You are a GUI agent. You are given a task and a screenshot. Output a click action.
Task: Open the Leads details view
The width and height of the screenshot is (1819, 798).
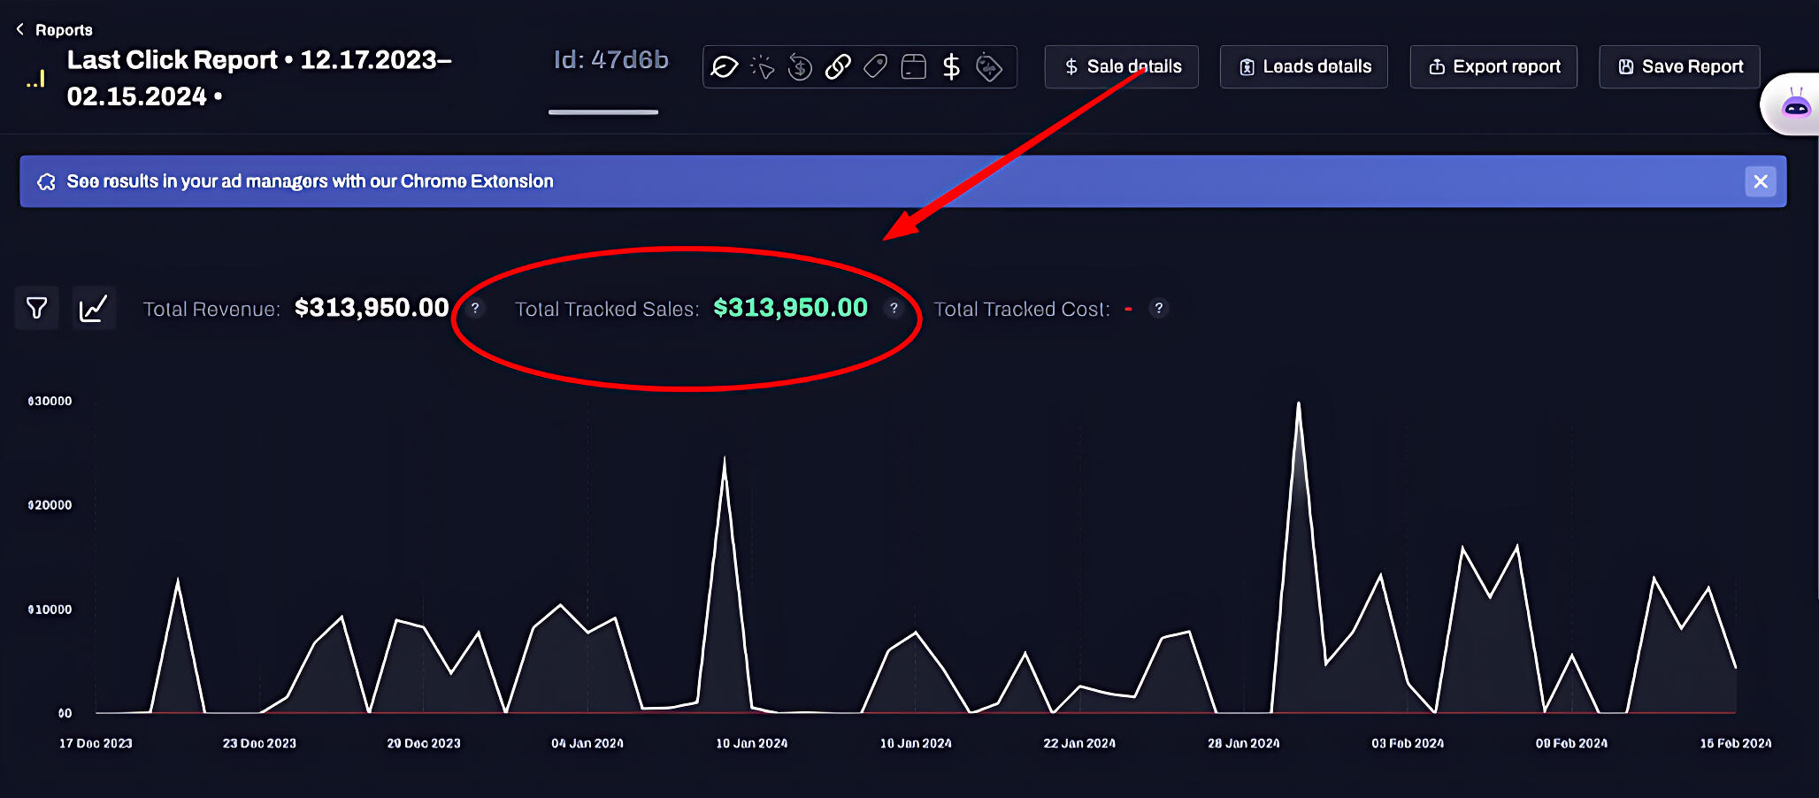point(1304,67)
